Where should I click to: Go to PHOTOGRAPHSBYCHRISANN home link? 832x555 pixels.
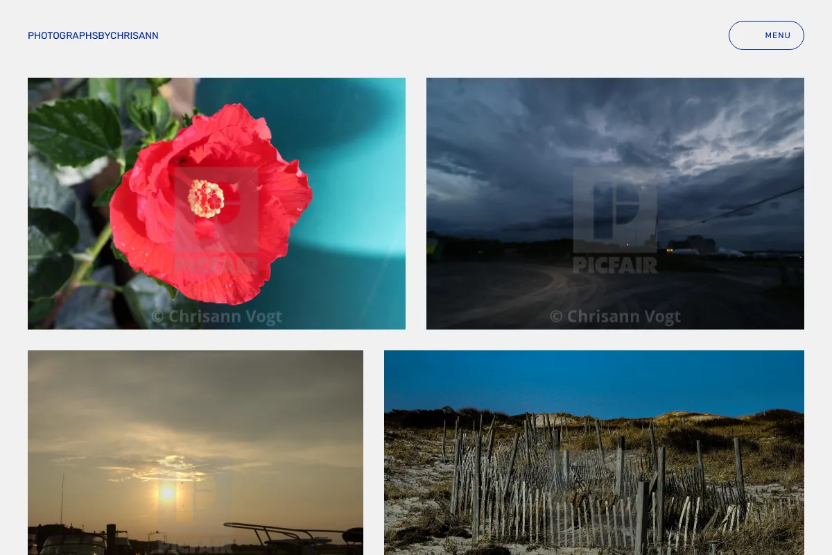coord(93,35)
